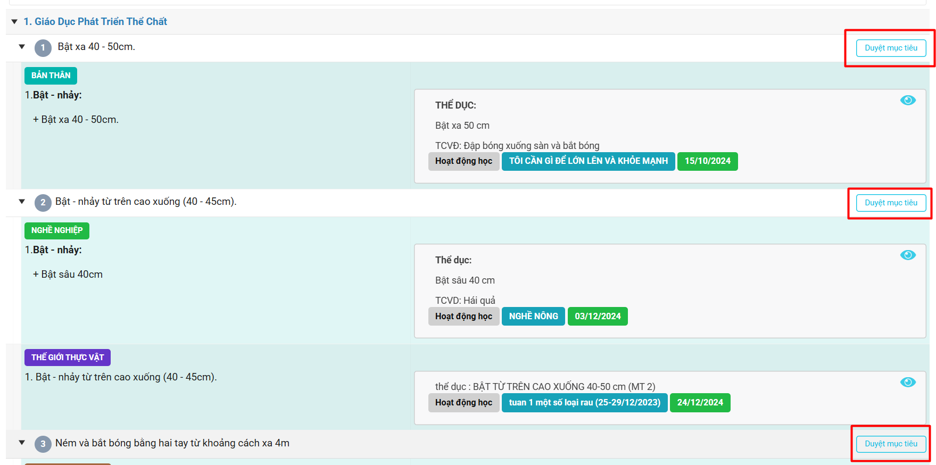
Task: Click the NGHỀ NÔNG topic tag
Action: (533, 317)
